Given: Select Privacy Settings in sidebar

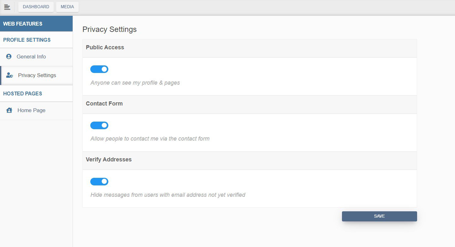Looking at the screenshot, I should [x=36, y=75].
